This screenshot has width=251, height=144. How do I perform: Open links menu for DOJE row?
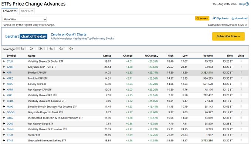(241, 123)
